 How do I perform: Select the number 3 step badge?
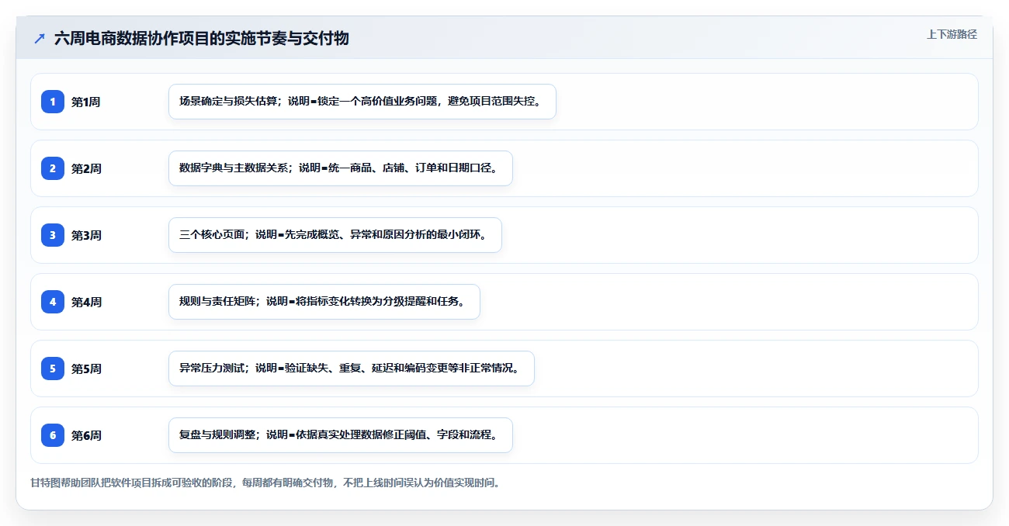pos(53,235)
